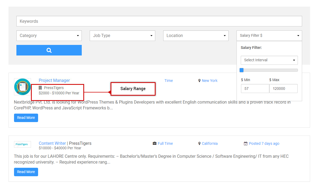This screenshot has height=186, width=318.
Task: Click the location pin icon before New York
Action: pos(199,80)
